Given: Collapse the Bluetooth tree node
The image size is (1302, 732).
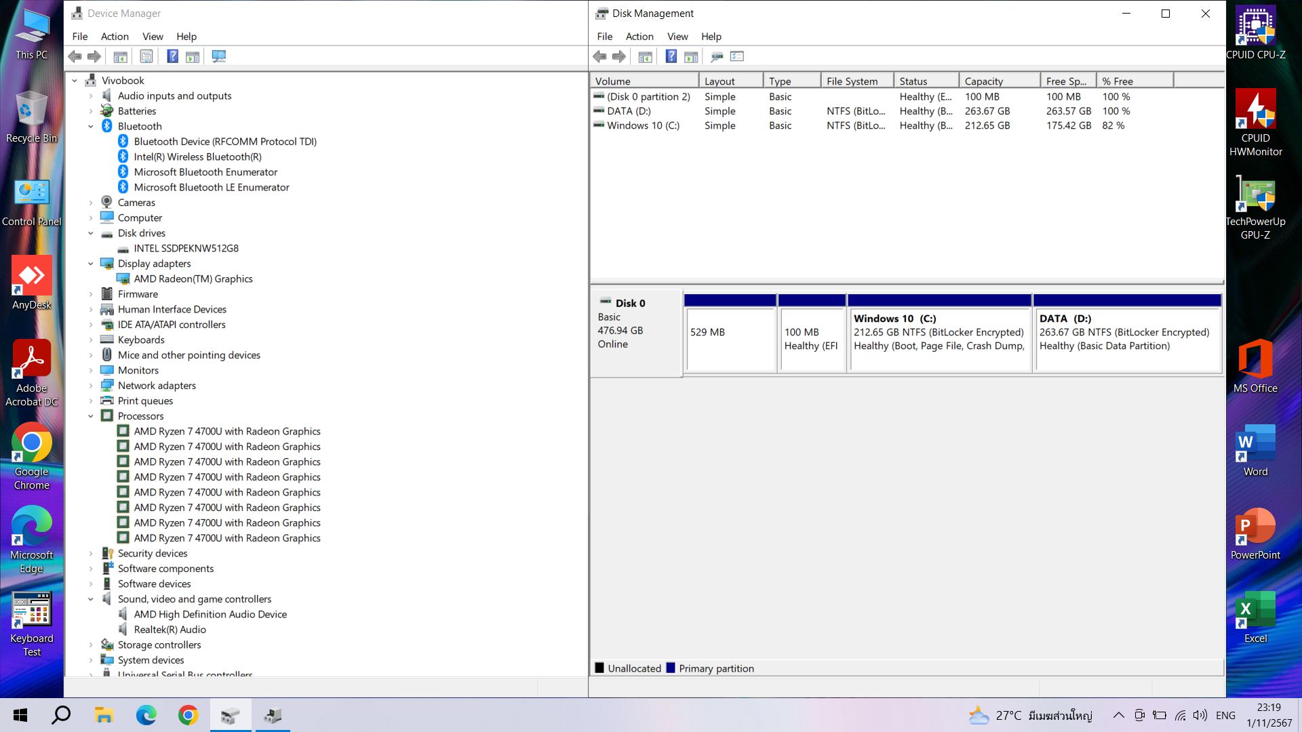Looking at the screenshot, I should tap(91, 127).
